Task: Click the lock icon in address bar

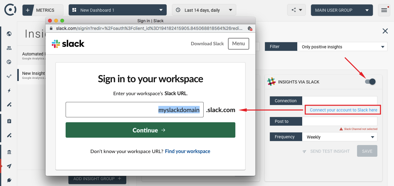Action: coord(52,28)
